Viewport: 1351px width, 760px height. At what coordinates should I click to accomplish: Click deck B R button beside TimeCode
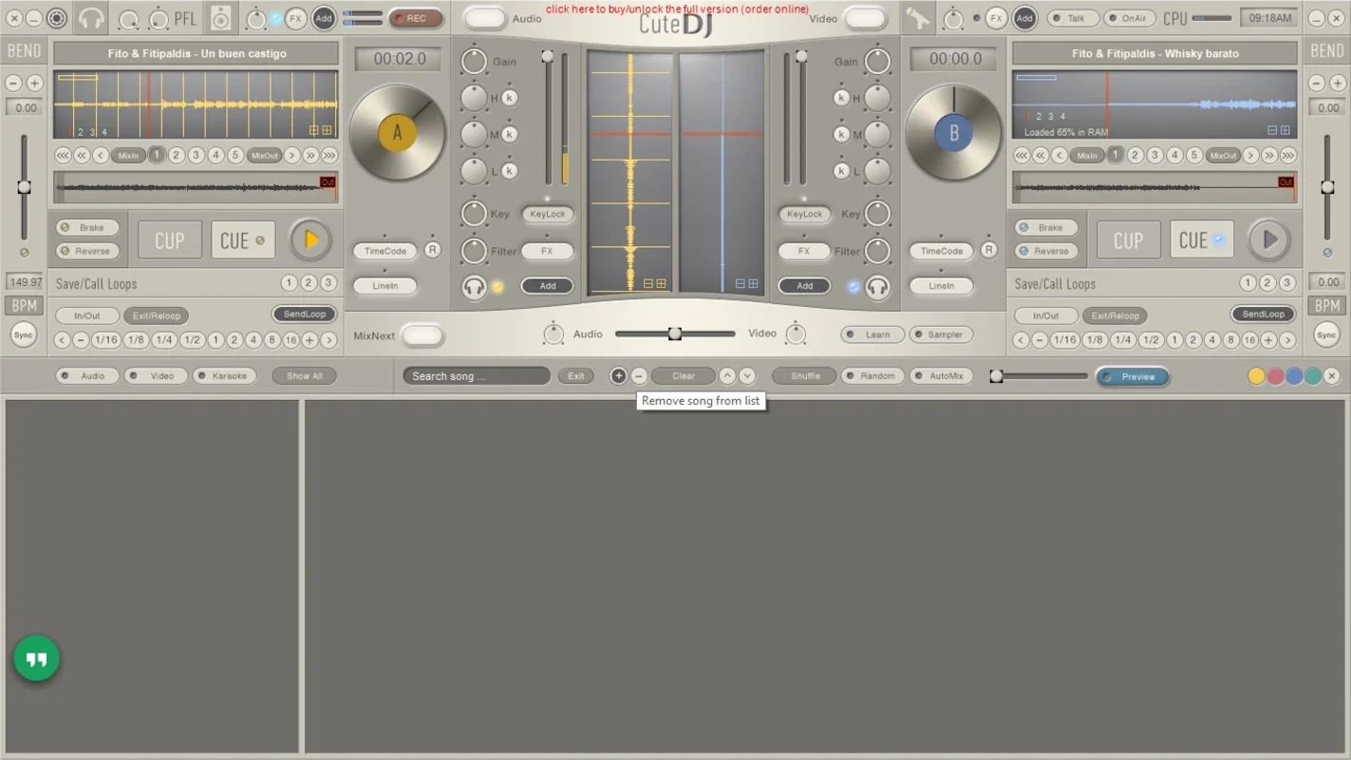pos(988,251)
